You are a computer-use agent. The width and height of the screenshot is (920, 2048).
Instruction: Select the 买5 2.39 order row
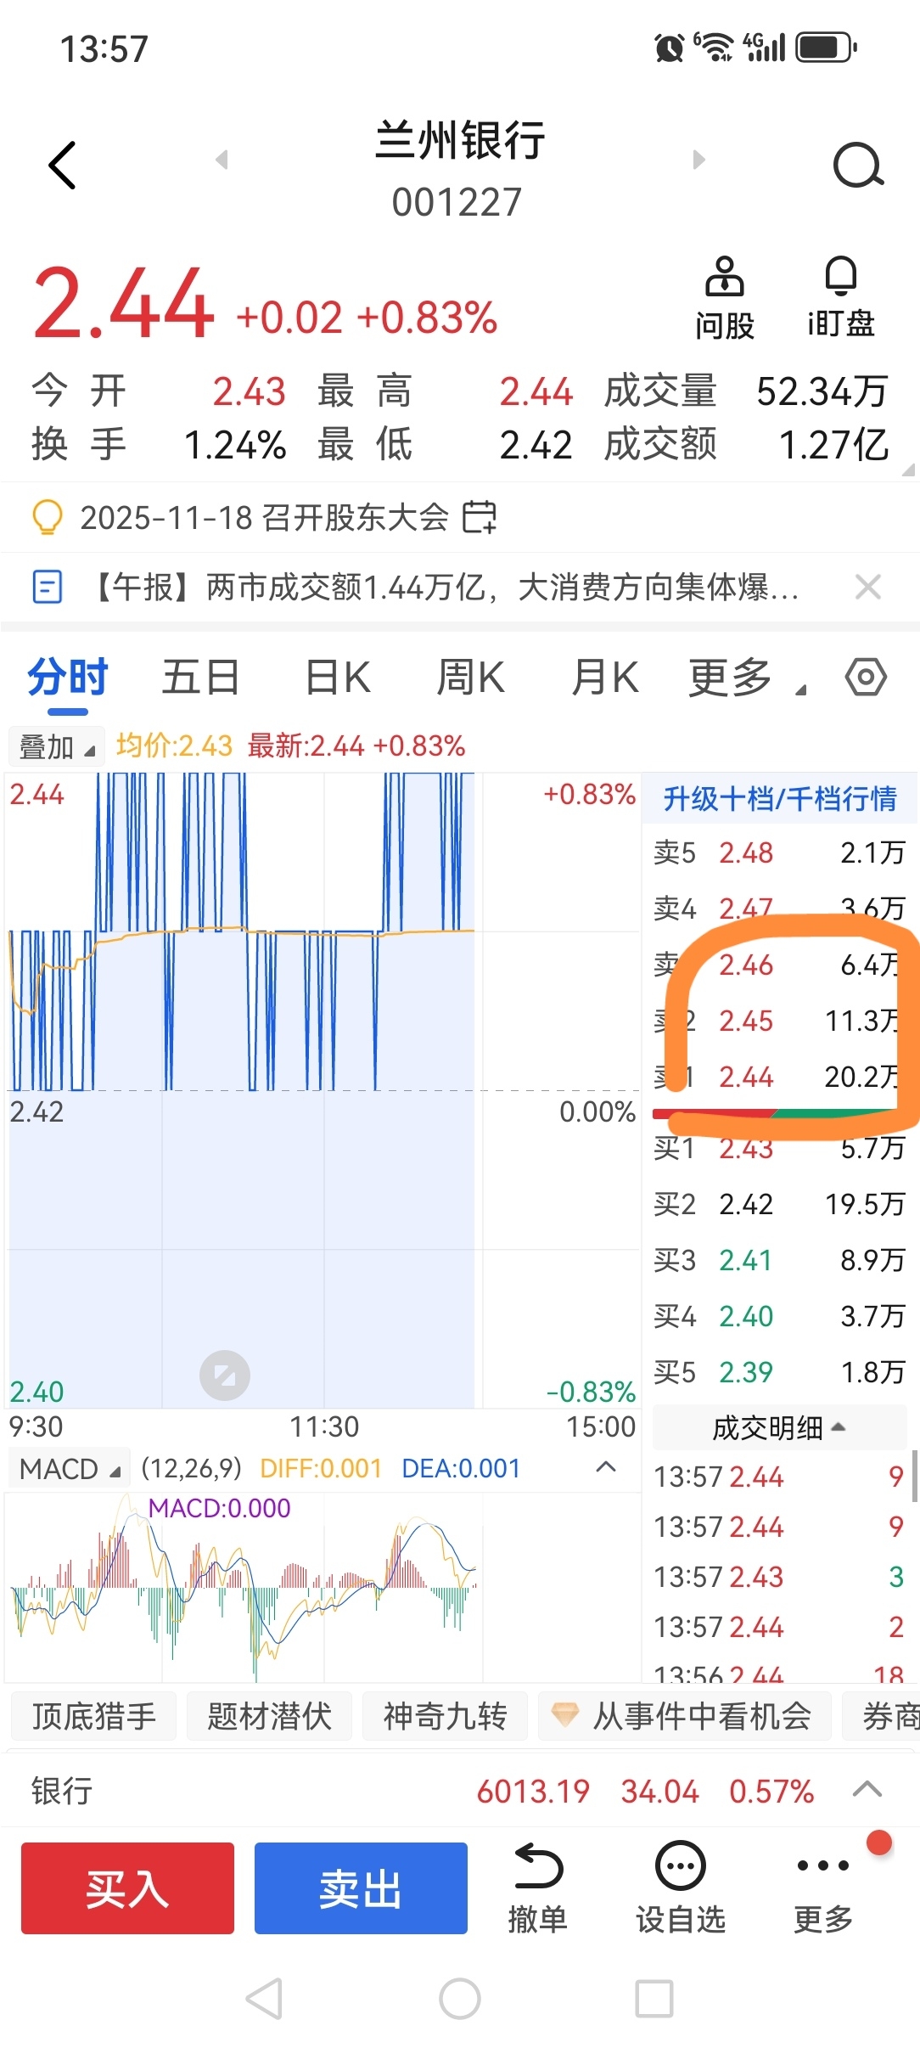pyautogui.click(x=779, y=1371)
